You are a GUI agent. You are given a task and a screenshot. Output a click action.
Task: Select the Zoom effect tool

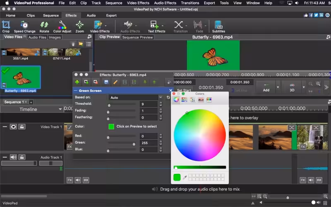(x=79, y=26)
